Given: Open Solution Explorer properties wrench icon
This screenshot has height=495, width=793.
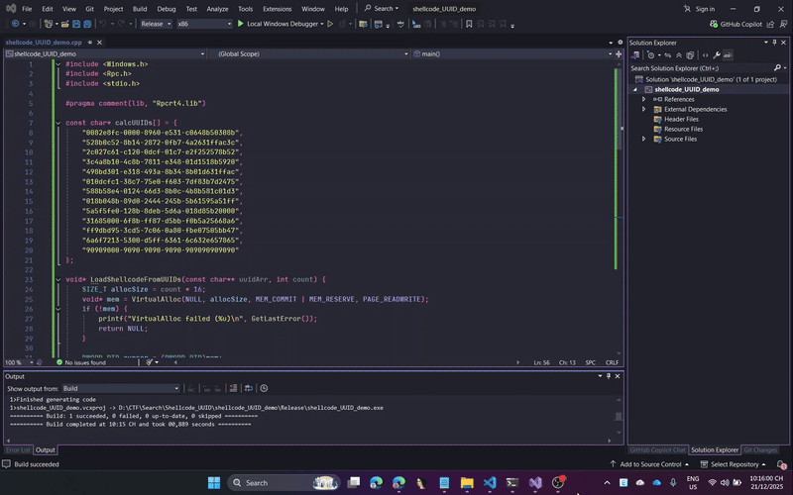Looking at the screenshot, I should point(716,54).
